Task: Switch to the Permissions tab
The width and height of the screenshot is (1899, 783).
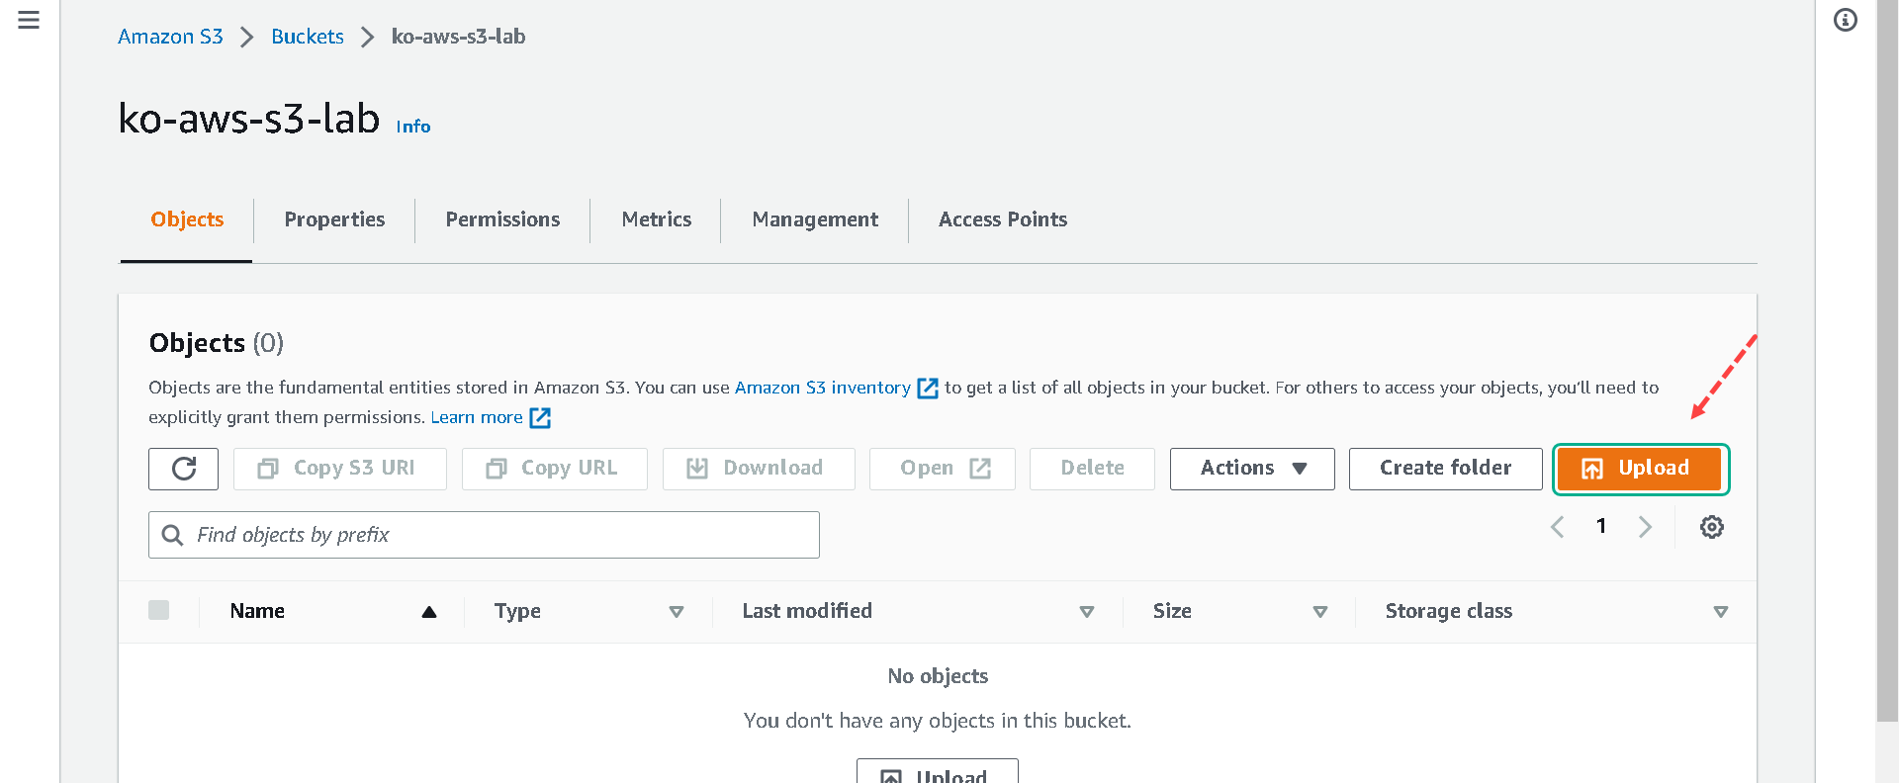Action: [x=502, y=219]
